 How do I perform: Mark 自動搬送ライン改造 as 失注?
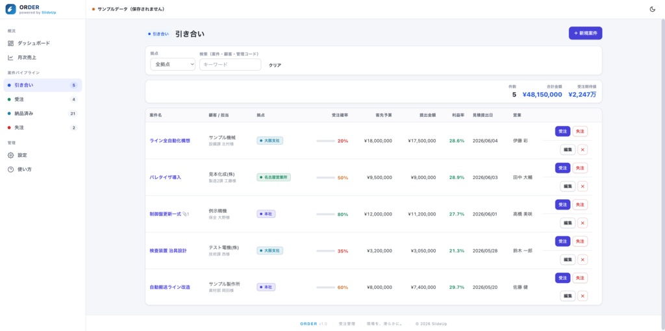[580, 278]
